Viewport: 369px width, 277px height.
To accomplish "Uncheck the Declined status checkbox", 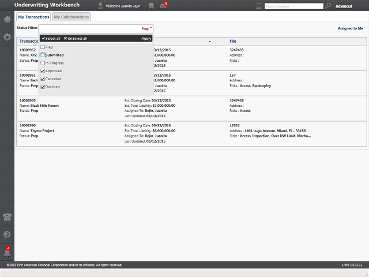I will [x=43, y=87].
